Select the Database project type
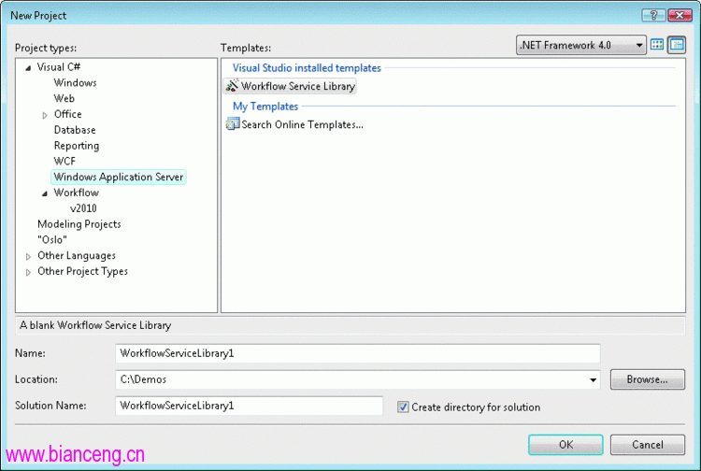 point(75,130)
